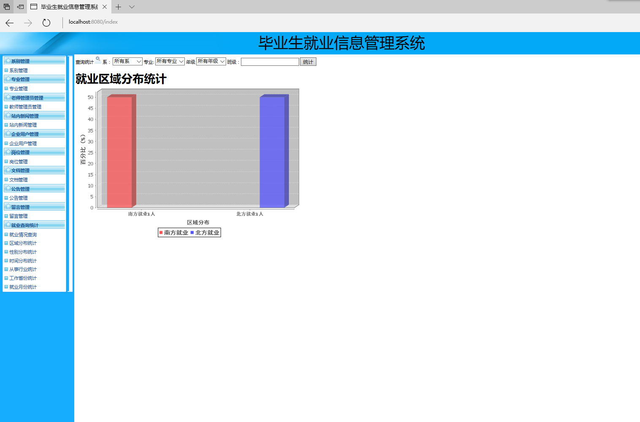Expand the 文档管理 section header

(x=35, y=170)
